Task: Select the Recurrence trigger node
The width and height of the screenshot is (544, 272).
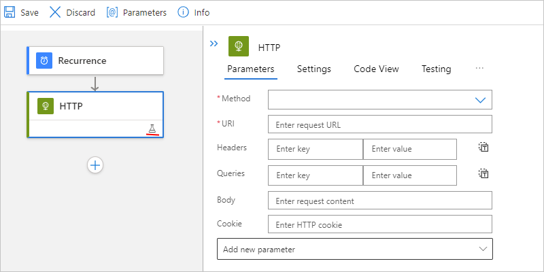Action: pos(95,61)
